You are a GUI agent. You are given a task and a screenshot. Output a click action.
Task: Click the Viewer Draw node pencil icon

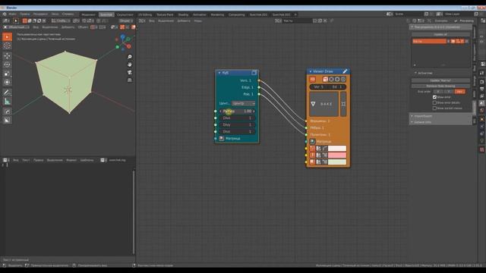345,71
